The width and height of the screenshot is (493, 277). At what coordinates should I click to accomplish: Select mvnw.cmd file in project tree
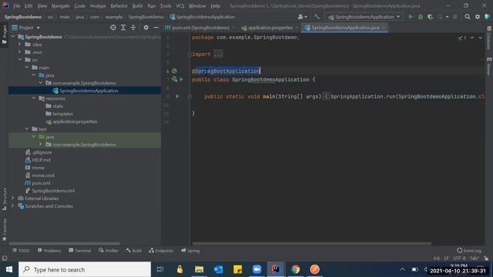tap(40, 175)
